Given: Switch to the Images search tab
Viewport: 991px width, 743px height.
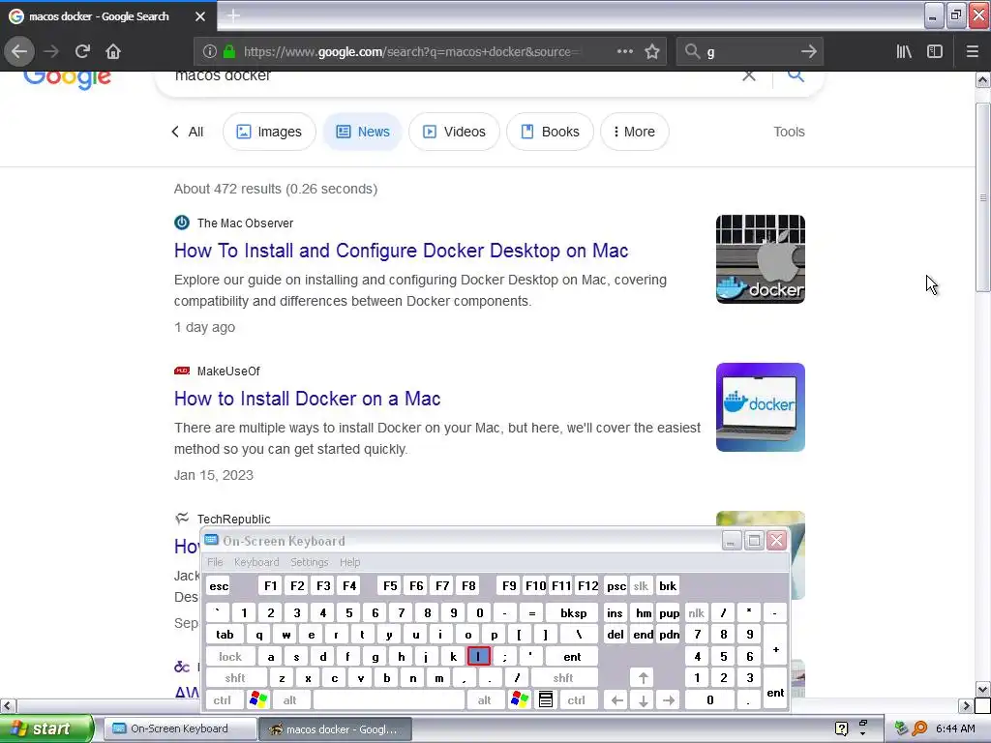Looking at the screenshot, I should [x=269, y=132].
